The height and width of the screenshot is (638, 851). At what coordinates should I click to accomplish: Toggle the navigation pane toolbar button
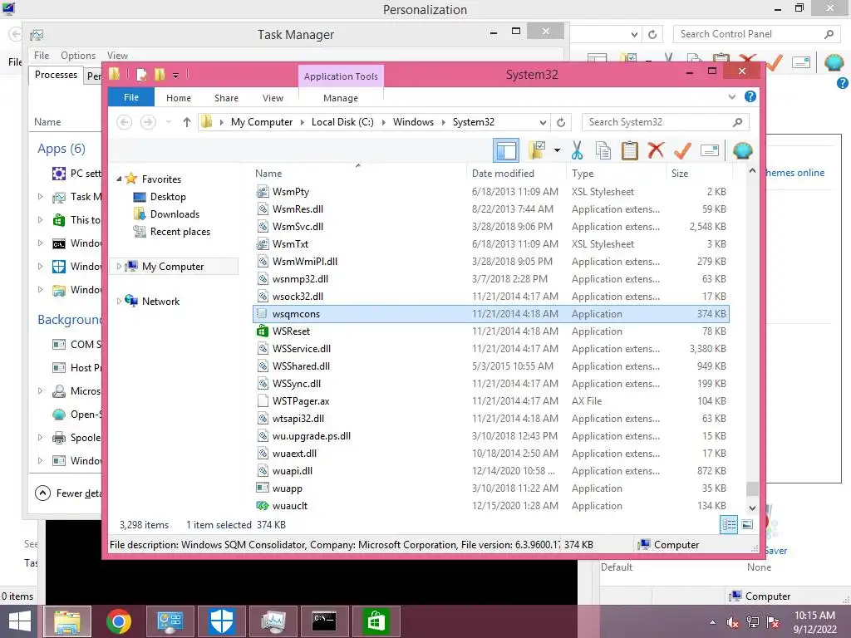pyautogui.click(x=506, y=150)
